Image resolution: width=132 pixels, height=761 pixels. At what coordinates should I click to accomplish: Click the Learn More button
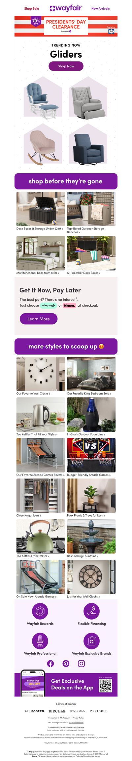pos(39,319)
